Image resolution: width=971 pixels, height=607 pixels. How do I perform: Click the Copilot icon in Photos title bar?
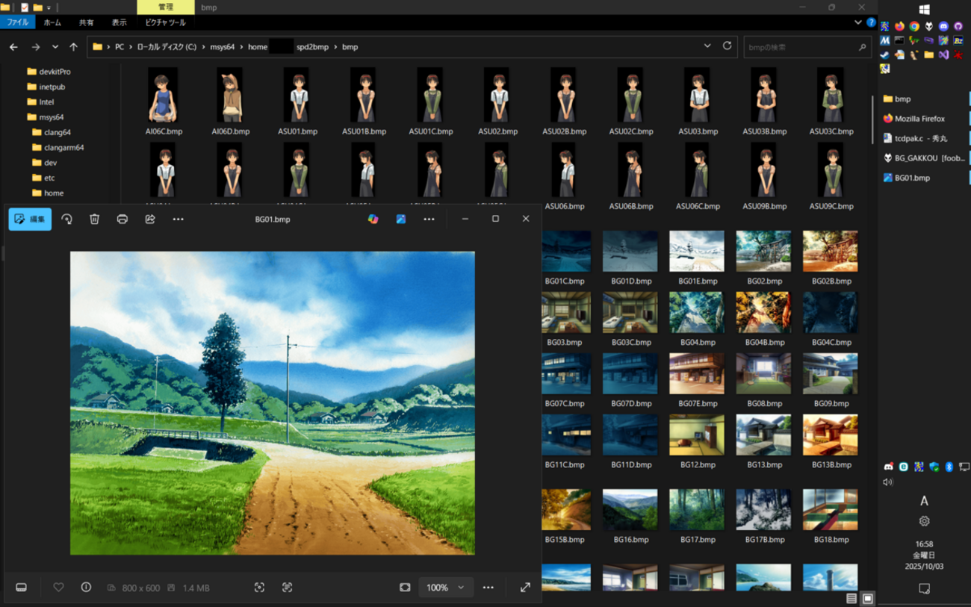click(x=373, y=219)
